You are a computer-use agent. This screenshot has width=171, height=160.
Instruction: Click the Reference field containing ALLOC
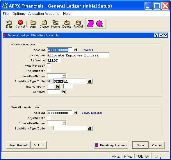click(54, 61)
